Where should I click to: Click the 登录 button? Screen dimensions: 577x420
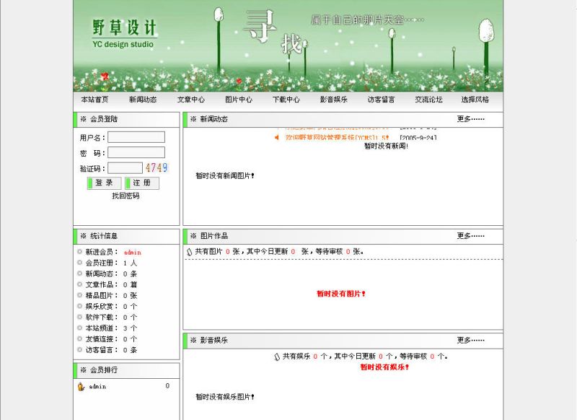click(x=105, y=183)
